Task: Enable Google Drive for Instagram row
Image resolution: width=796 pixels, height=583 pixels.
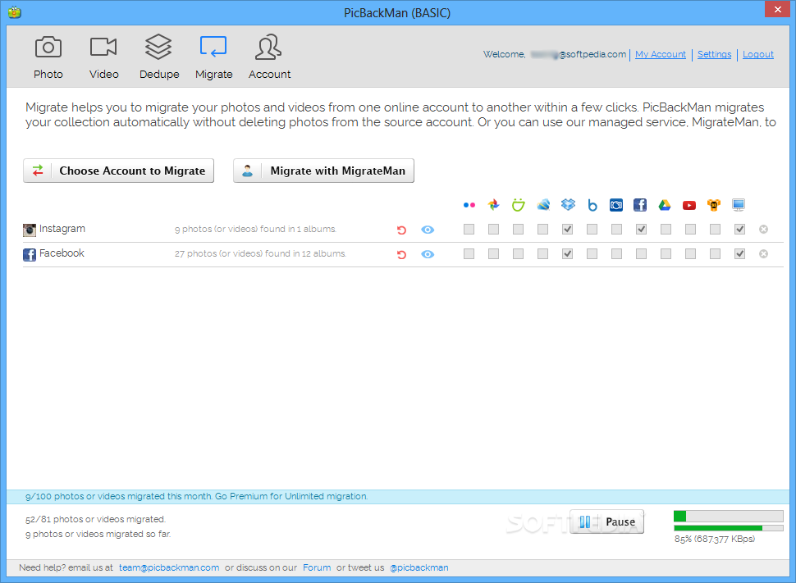Action: point(666,230)
